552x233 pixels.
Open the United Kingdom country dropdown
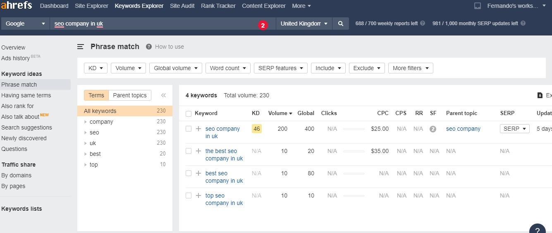pyautogui.click(x=304, y=24)
